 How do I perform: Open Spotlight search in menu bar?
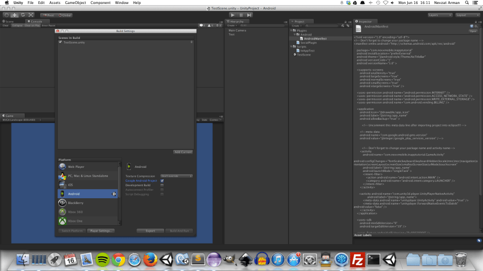(467, 3)
